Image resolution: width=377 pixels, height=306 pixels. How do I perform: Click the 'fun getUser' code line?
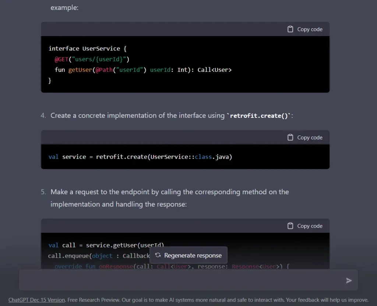143,70
